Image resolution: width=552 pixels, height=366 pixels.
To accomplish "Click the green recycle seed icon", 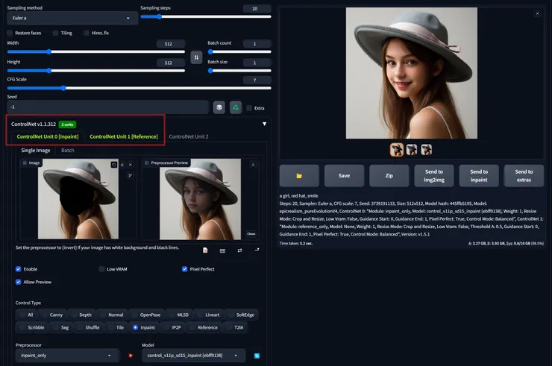I will 236,107.
